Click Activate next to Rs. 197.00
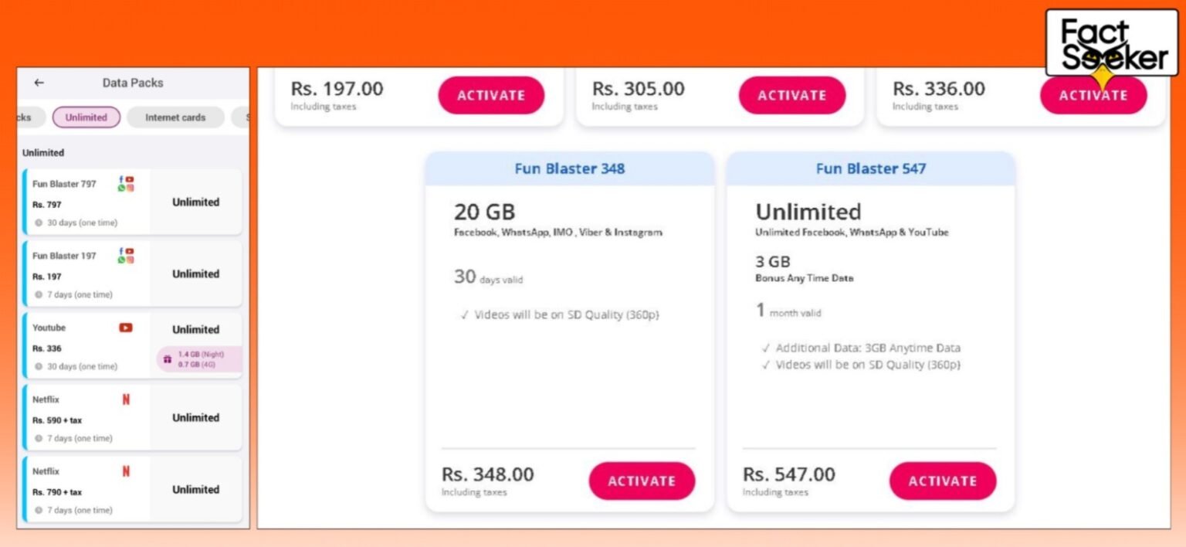1186x547 pixels. click(491, 95)
